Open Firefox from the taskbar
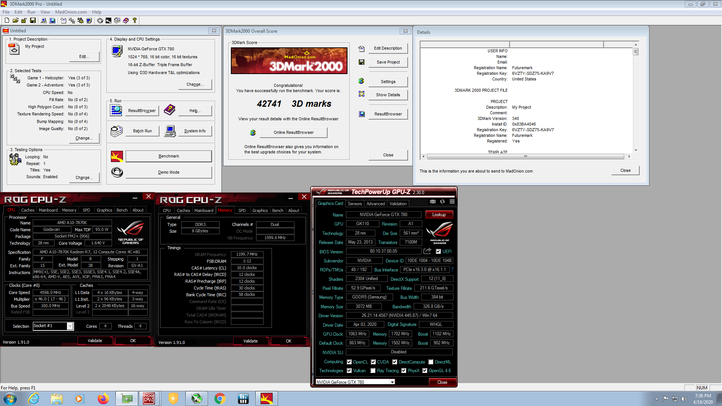722x406 pixels. click(x=103, y=398)
